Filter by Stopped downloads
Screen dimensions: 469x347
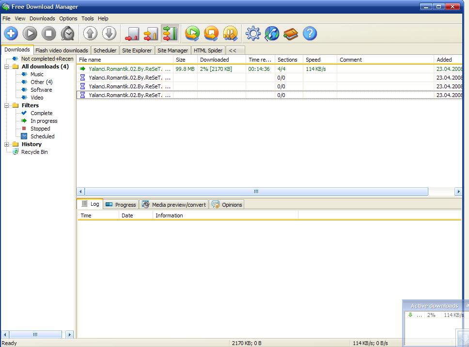pos(40,129)
